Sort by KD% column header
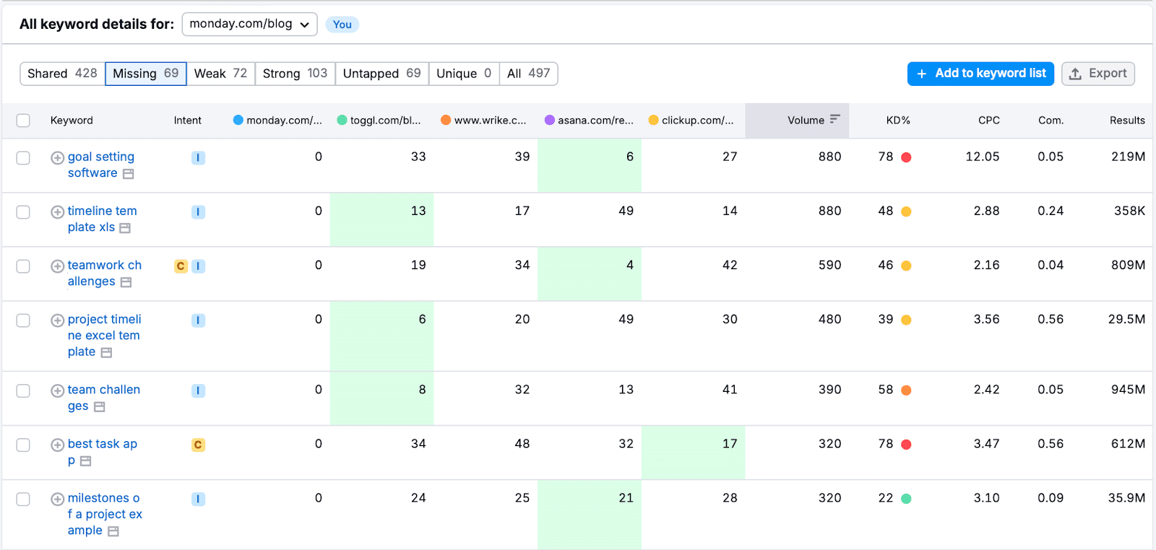This screenshot has height=550, width=1156. click(898, 121)
